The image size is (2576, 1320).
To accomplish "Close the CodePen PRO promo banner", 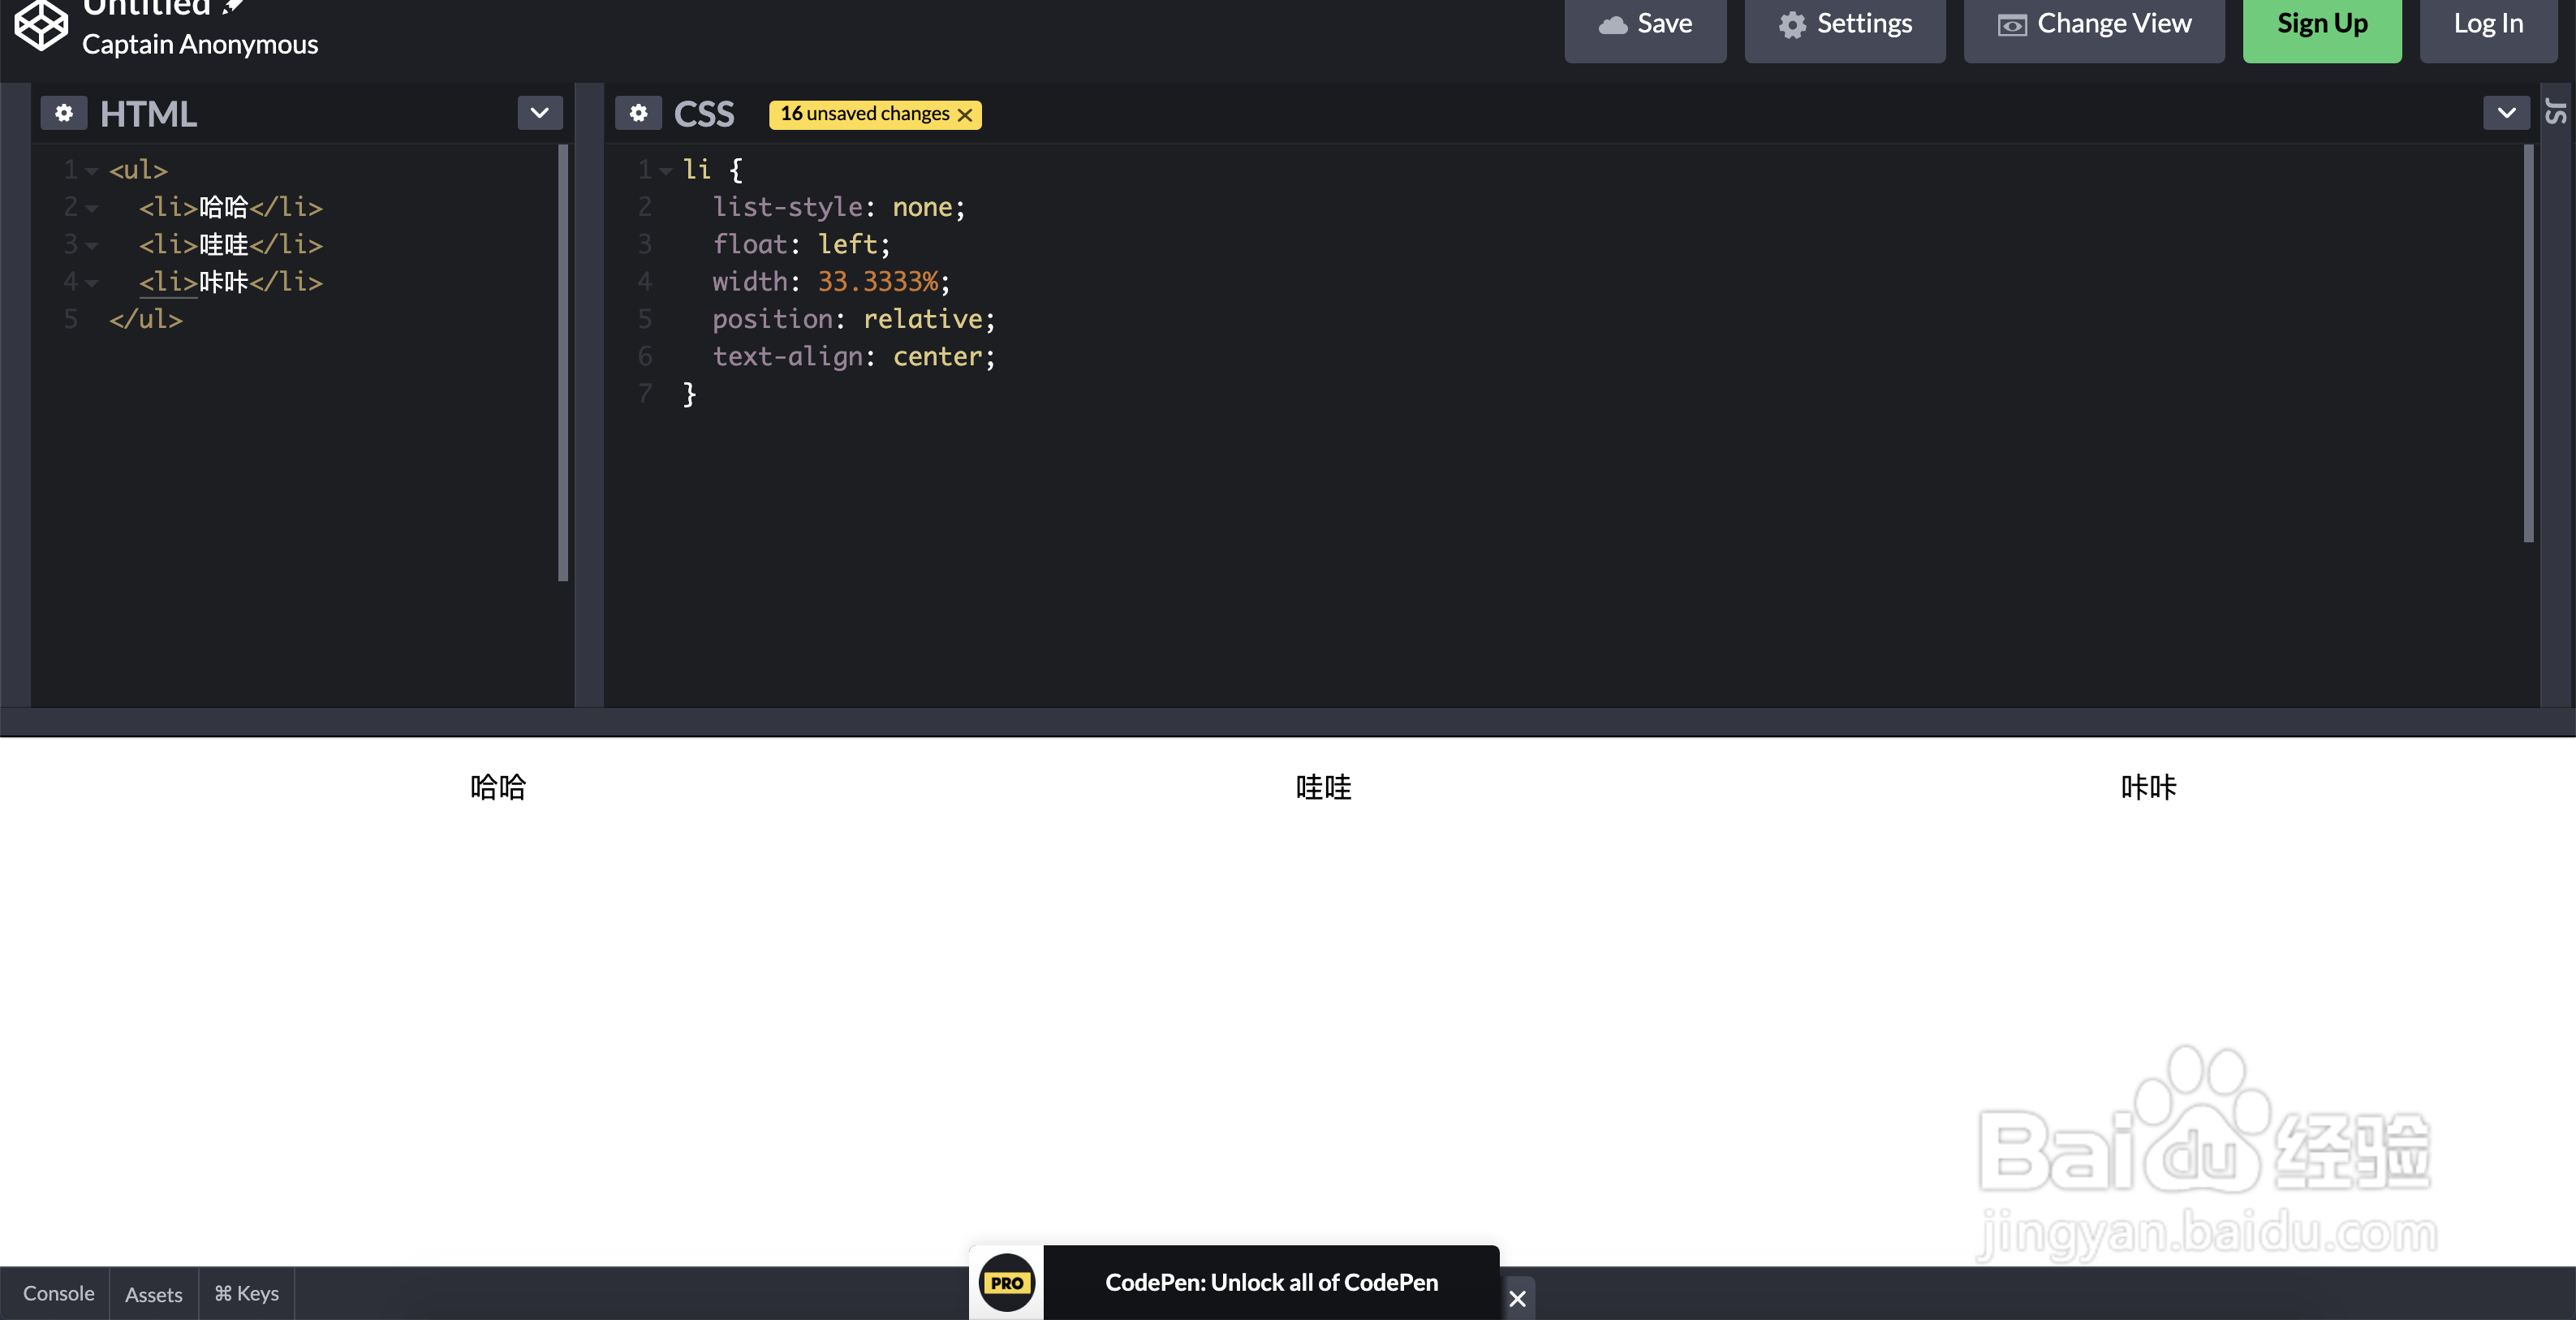I will click(1517, 1298).
